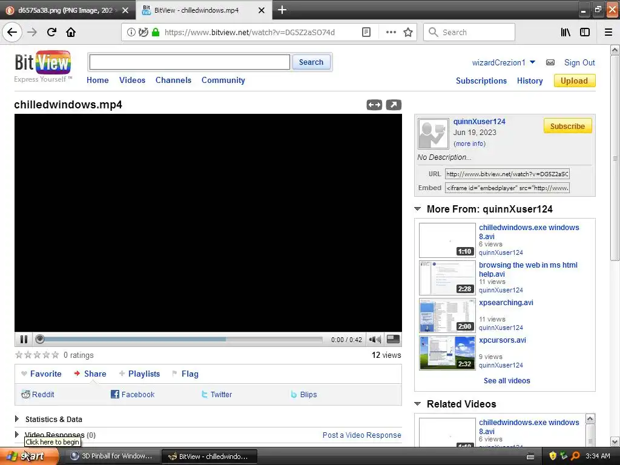Image resolution: width=620 pixels, height=465 pixels.
Task: Open the inbox envelope icon
Action: [550, 62]
